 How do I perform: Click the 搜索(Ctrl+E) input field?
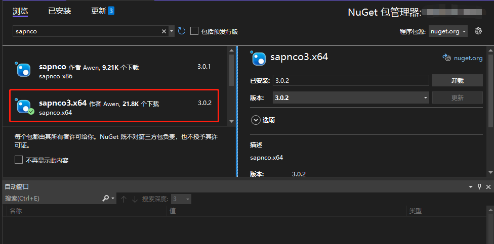(52, 199)
